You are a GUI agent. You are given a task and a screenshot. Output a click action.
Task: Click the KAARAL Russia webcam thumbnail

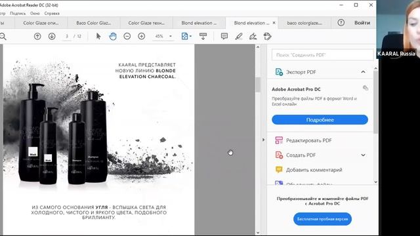coord(398,29)
